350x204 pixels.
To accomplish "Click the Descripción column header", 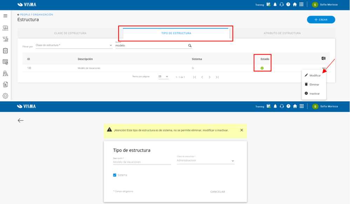I will (x=85, y=59).
